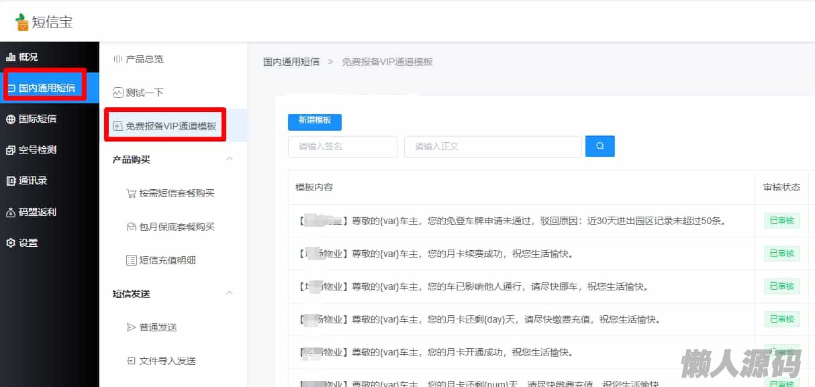Click the 设置 gear icon
Screen dimensions: 815x387
pyautogui.click(x=11, y=243)
